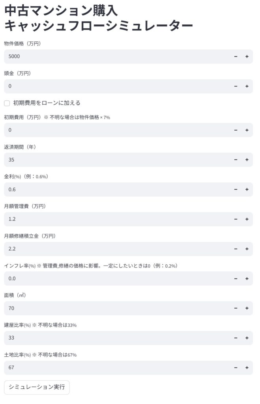Decrease 月額修繕積立金 with minus button
Screen dimensions: 260x404
tap(236, 249)
